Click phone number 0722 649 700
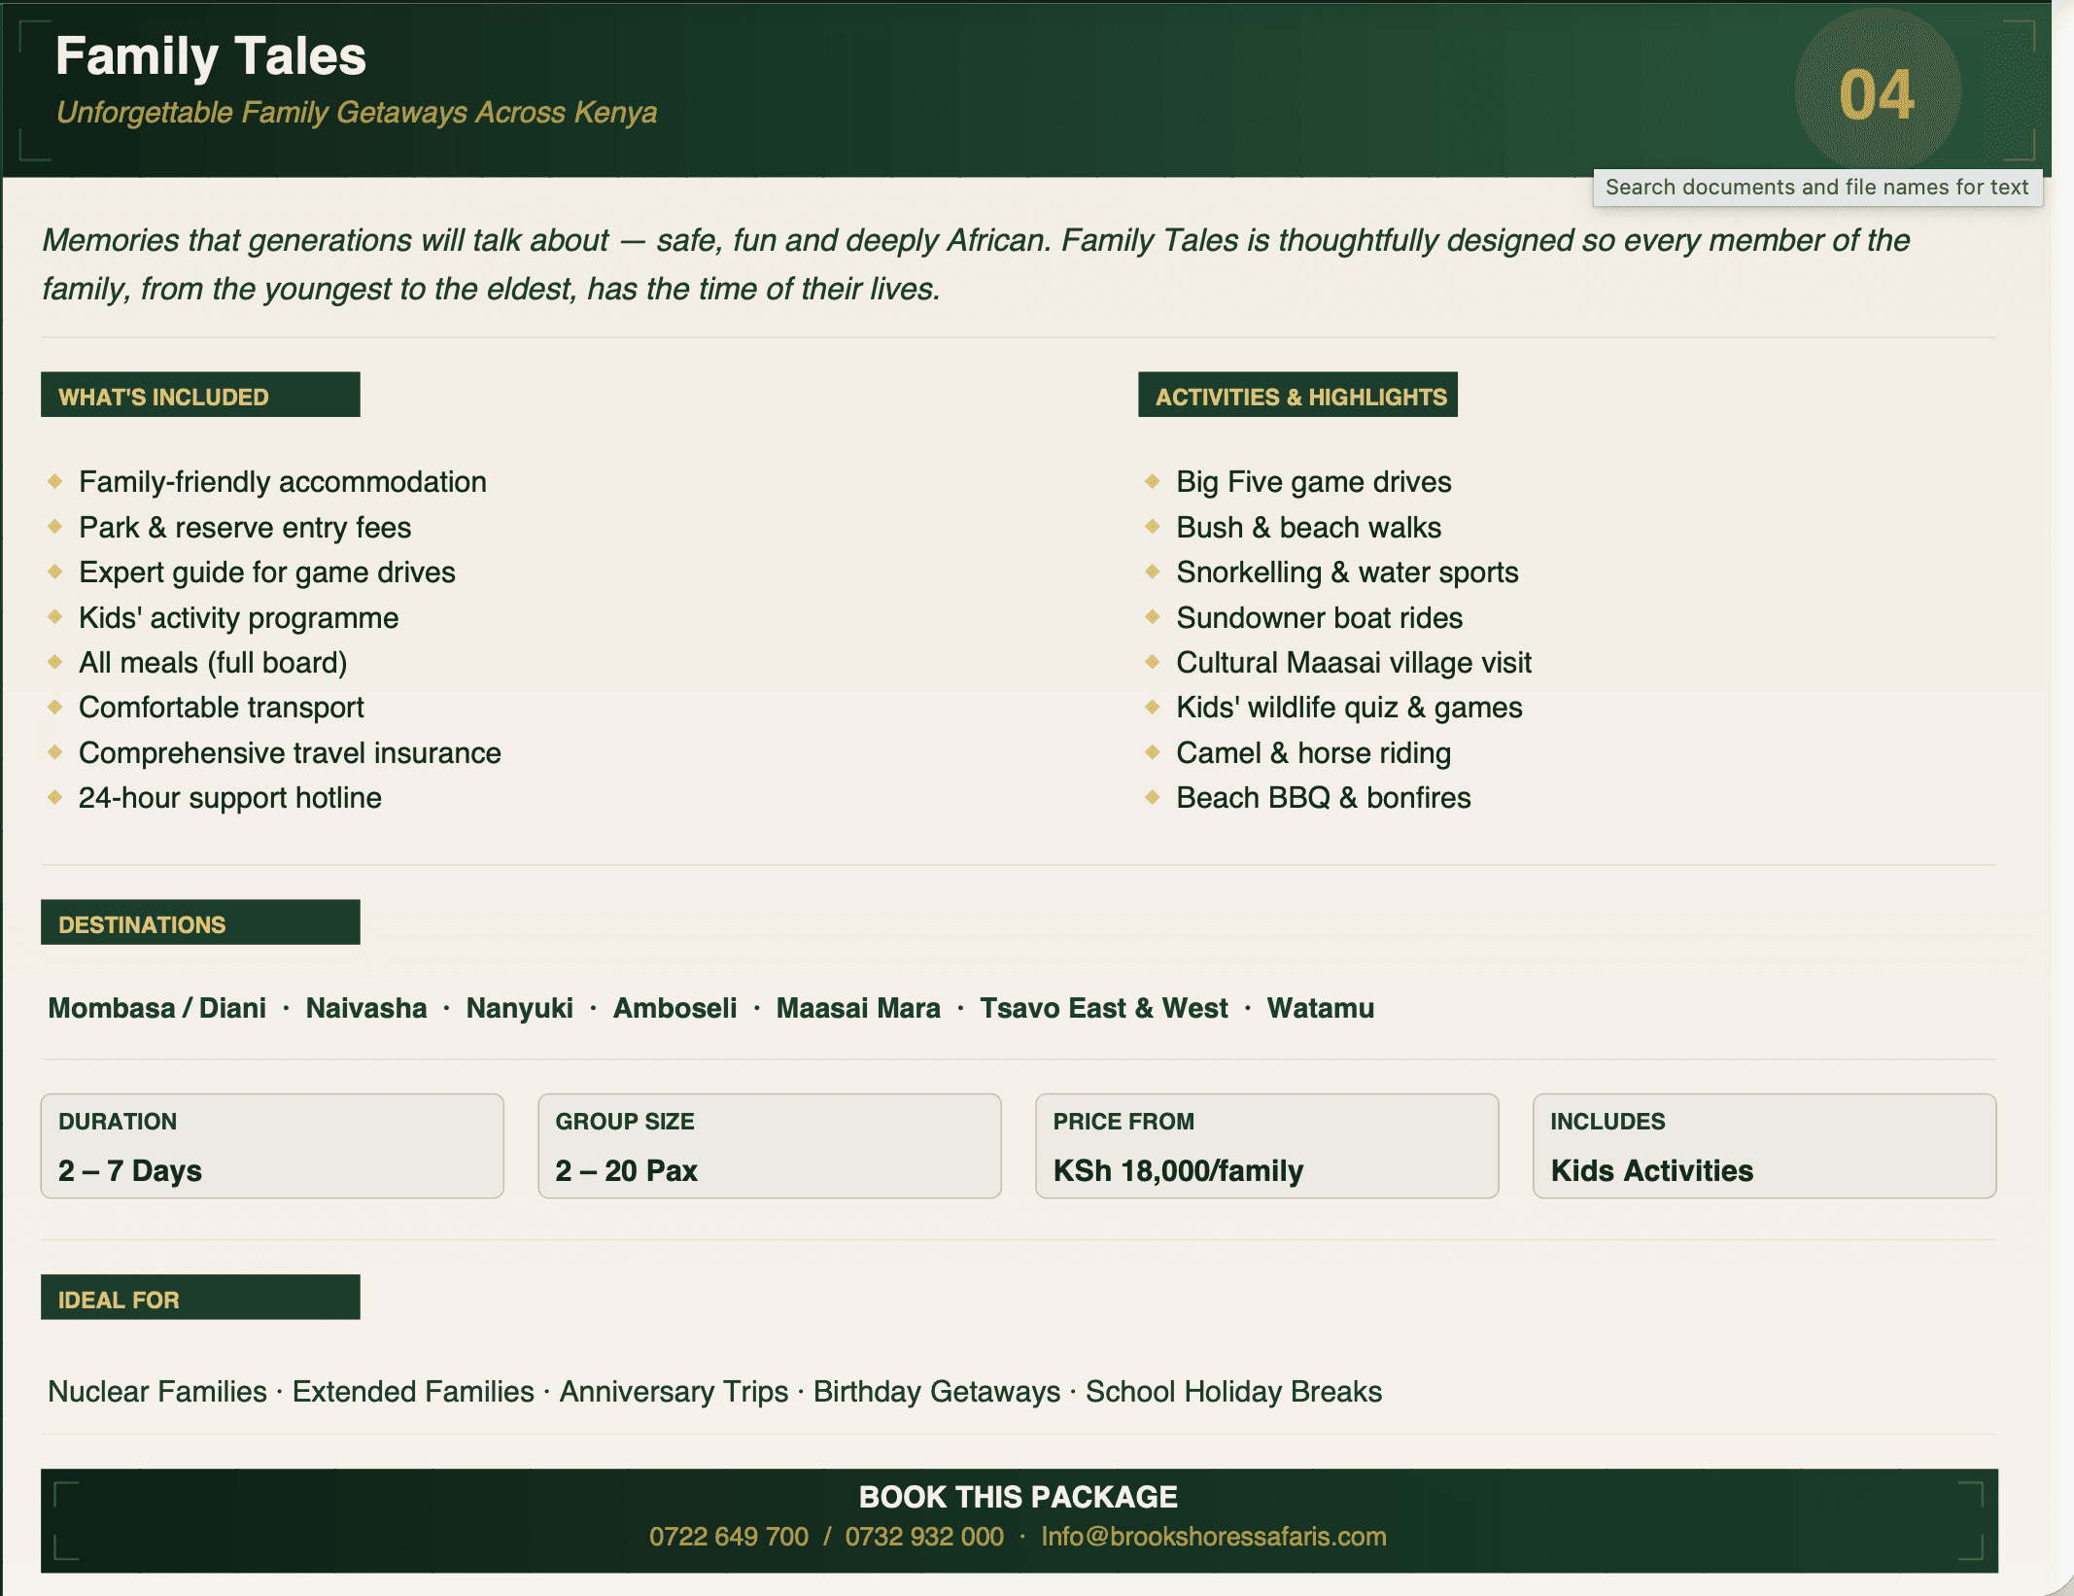 [729, 1537]
